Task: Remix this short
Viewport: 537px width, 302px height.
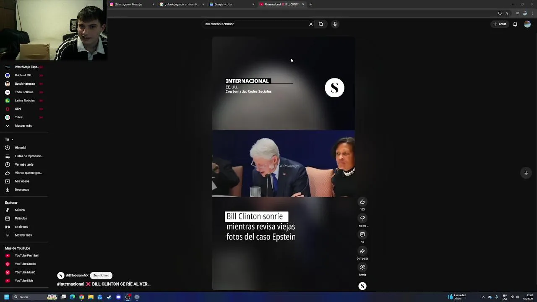Action: point(362,267)
